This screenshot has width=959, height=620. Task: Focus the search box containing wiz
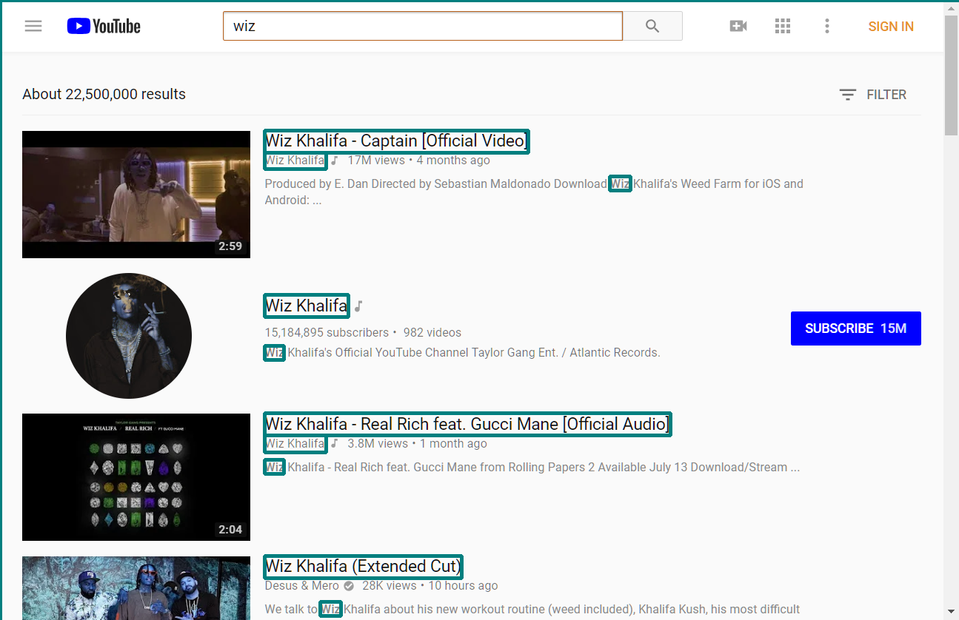[423, 26]
